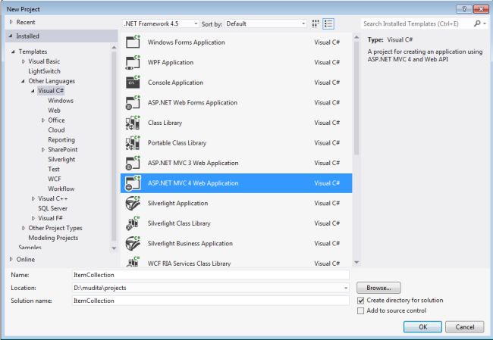Select the ASP.NET MVC 3 Web Application text
Viewport: 493px width, 340px height.
pos(193,163)
